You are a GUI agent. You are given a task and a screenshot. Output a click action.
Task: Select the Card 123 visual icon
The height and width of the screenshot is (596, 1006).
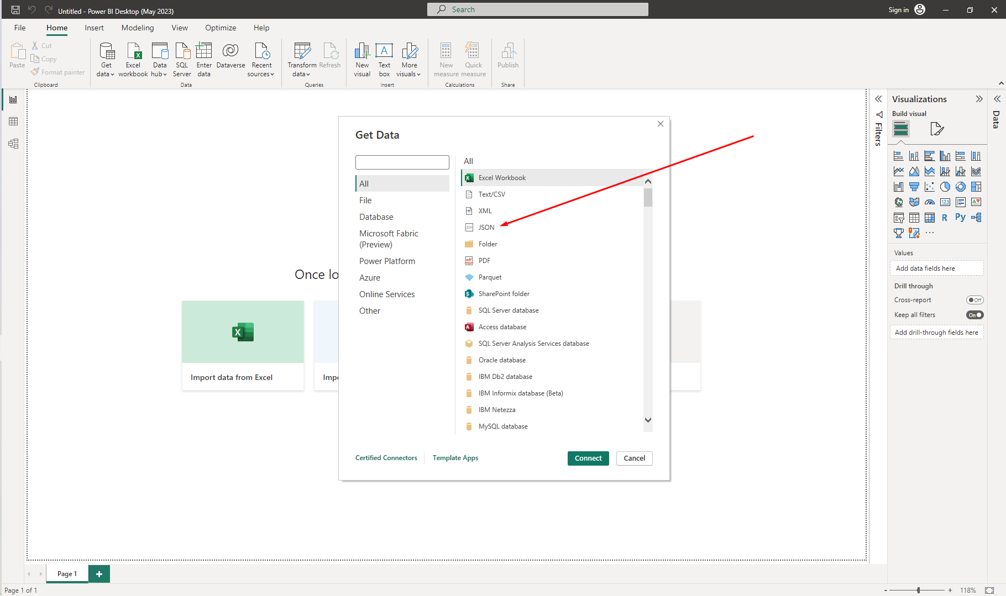[x=945, y=203]
